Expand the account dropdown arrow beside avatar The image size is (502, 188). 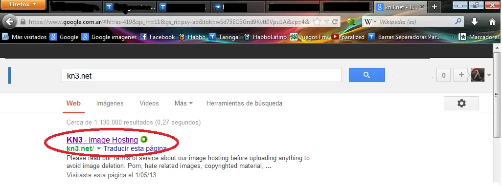click(x=489, y=76)
